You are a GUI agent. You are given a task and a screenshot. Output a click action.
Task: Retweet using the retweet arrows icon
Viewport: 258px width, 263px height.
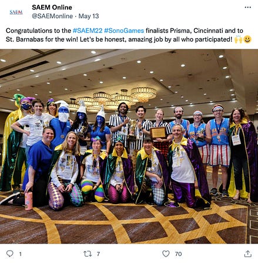[88, 254]
